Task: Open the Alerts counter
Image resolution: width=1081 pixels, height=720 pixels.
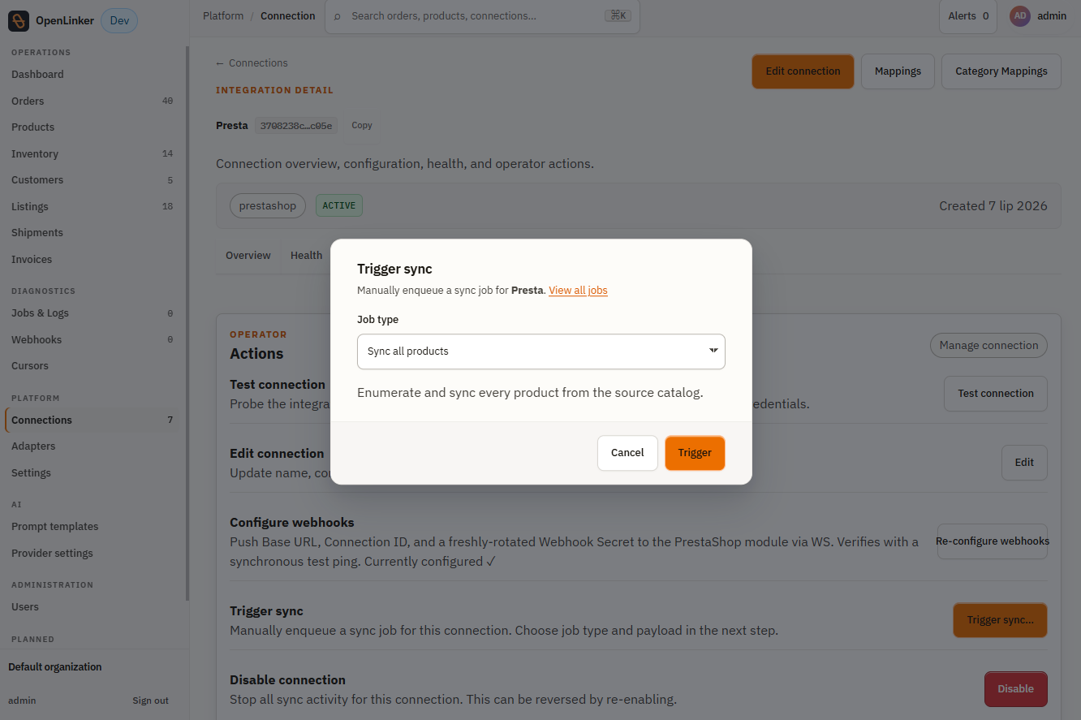Action: click(968, 16)
